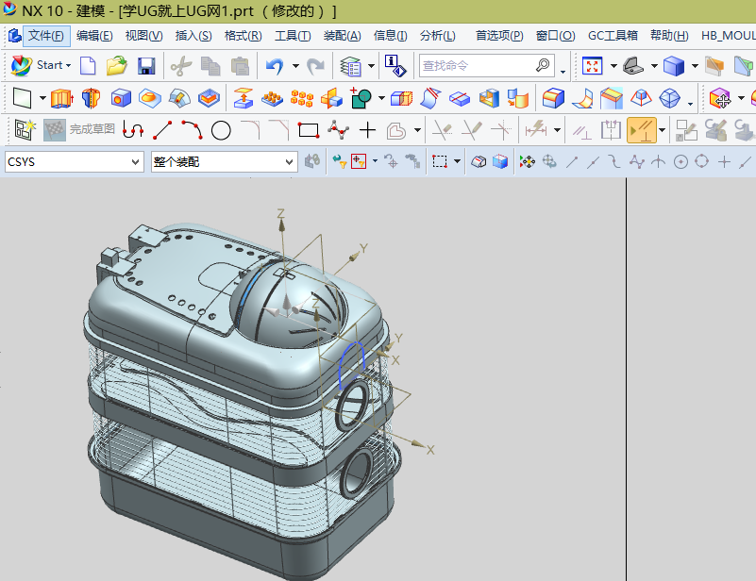Image resolution: width=756 pixels, height=581 pixels.
Task: Open a part with the folder icon
Action: (x=117, y=66)
